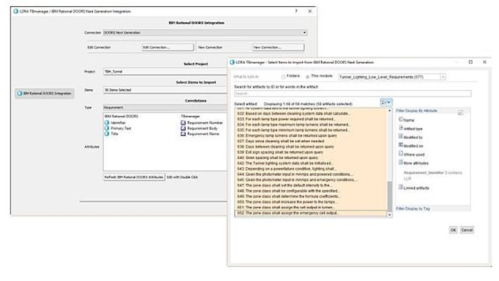The height and width of the screenshot is (281, 499).
Task: Click the Requirement Body correlation icon
Action: click(x=183, y=128)
